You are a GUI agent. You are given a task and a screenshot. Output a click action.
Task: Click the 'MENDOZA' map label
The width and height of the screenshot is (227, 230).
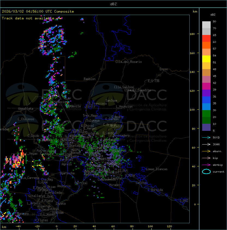[x=66, y=139]
